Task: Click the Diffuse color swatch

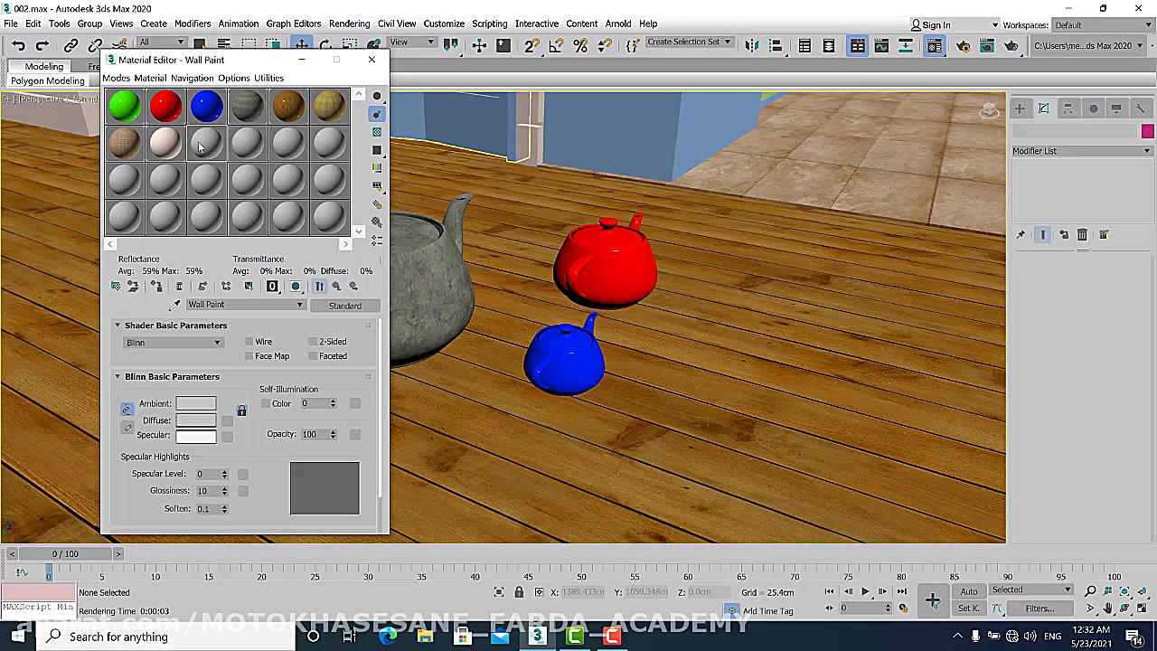Action: [x=196, y=420]
